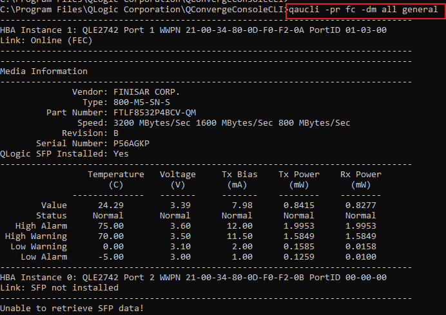
Task: Click High Warning Tx Bias '11.50'
Action: 240,236
